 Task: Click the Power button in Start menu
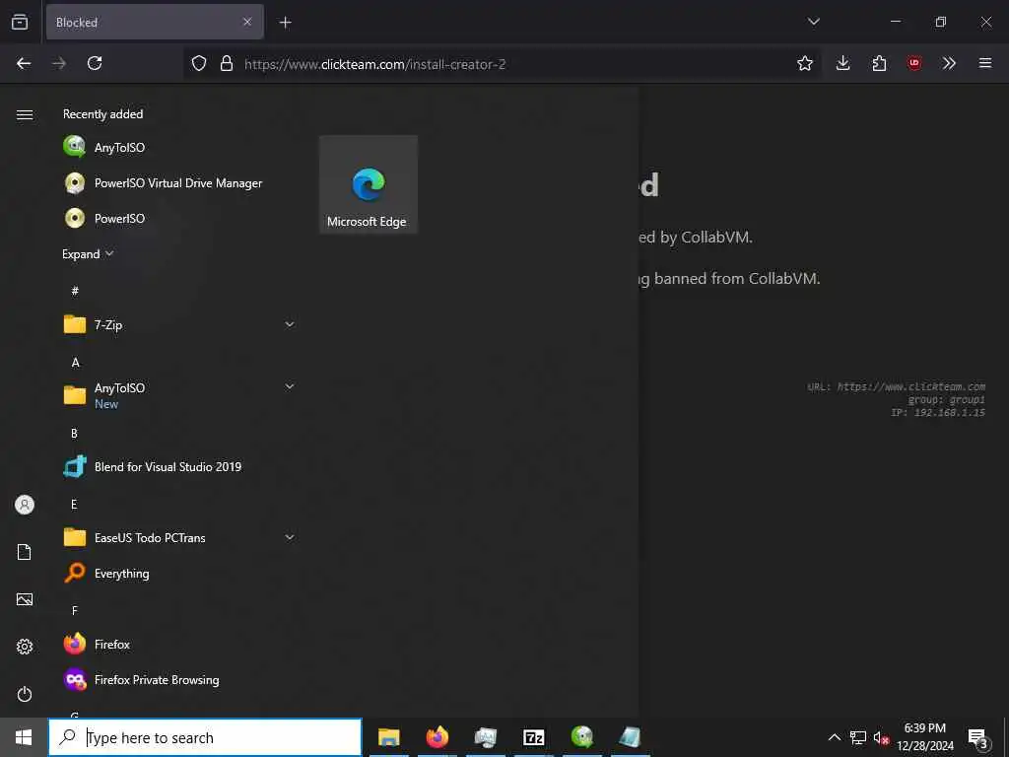tap(25, 694)
